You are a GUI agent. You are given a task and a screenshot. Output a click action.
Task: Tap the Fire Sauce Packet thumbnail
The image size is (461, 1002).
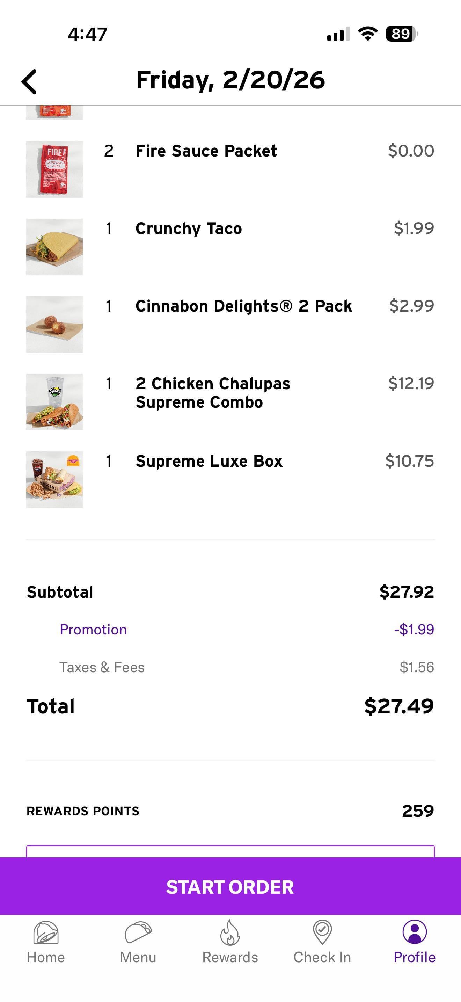click(x=54, y=169)
